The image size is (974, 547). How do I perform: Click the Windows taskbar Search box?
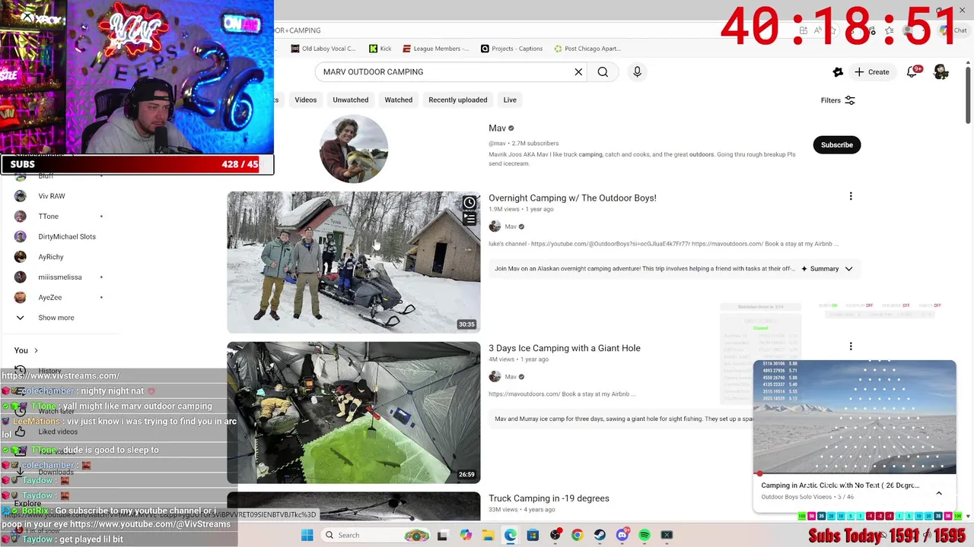(x=373, y=535)
